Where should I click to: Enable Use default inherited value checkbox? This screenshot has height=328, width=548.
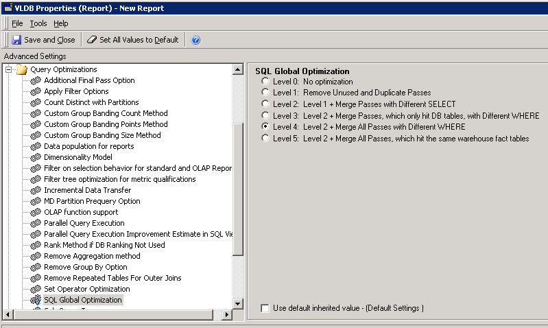(265, 308)
